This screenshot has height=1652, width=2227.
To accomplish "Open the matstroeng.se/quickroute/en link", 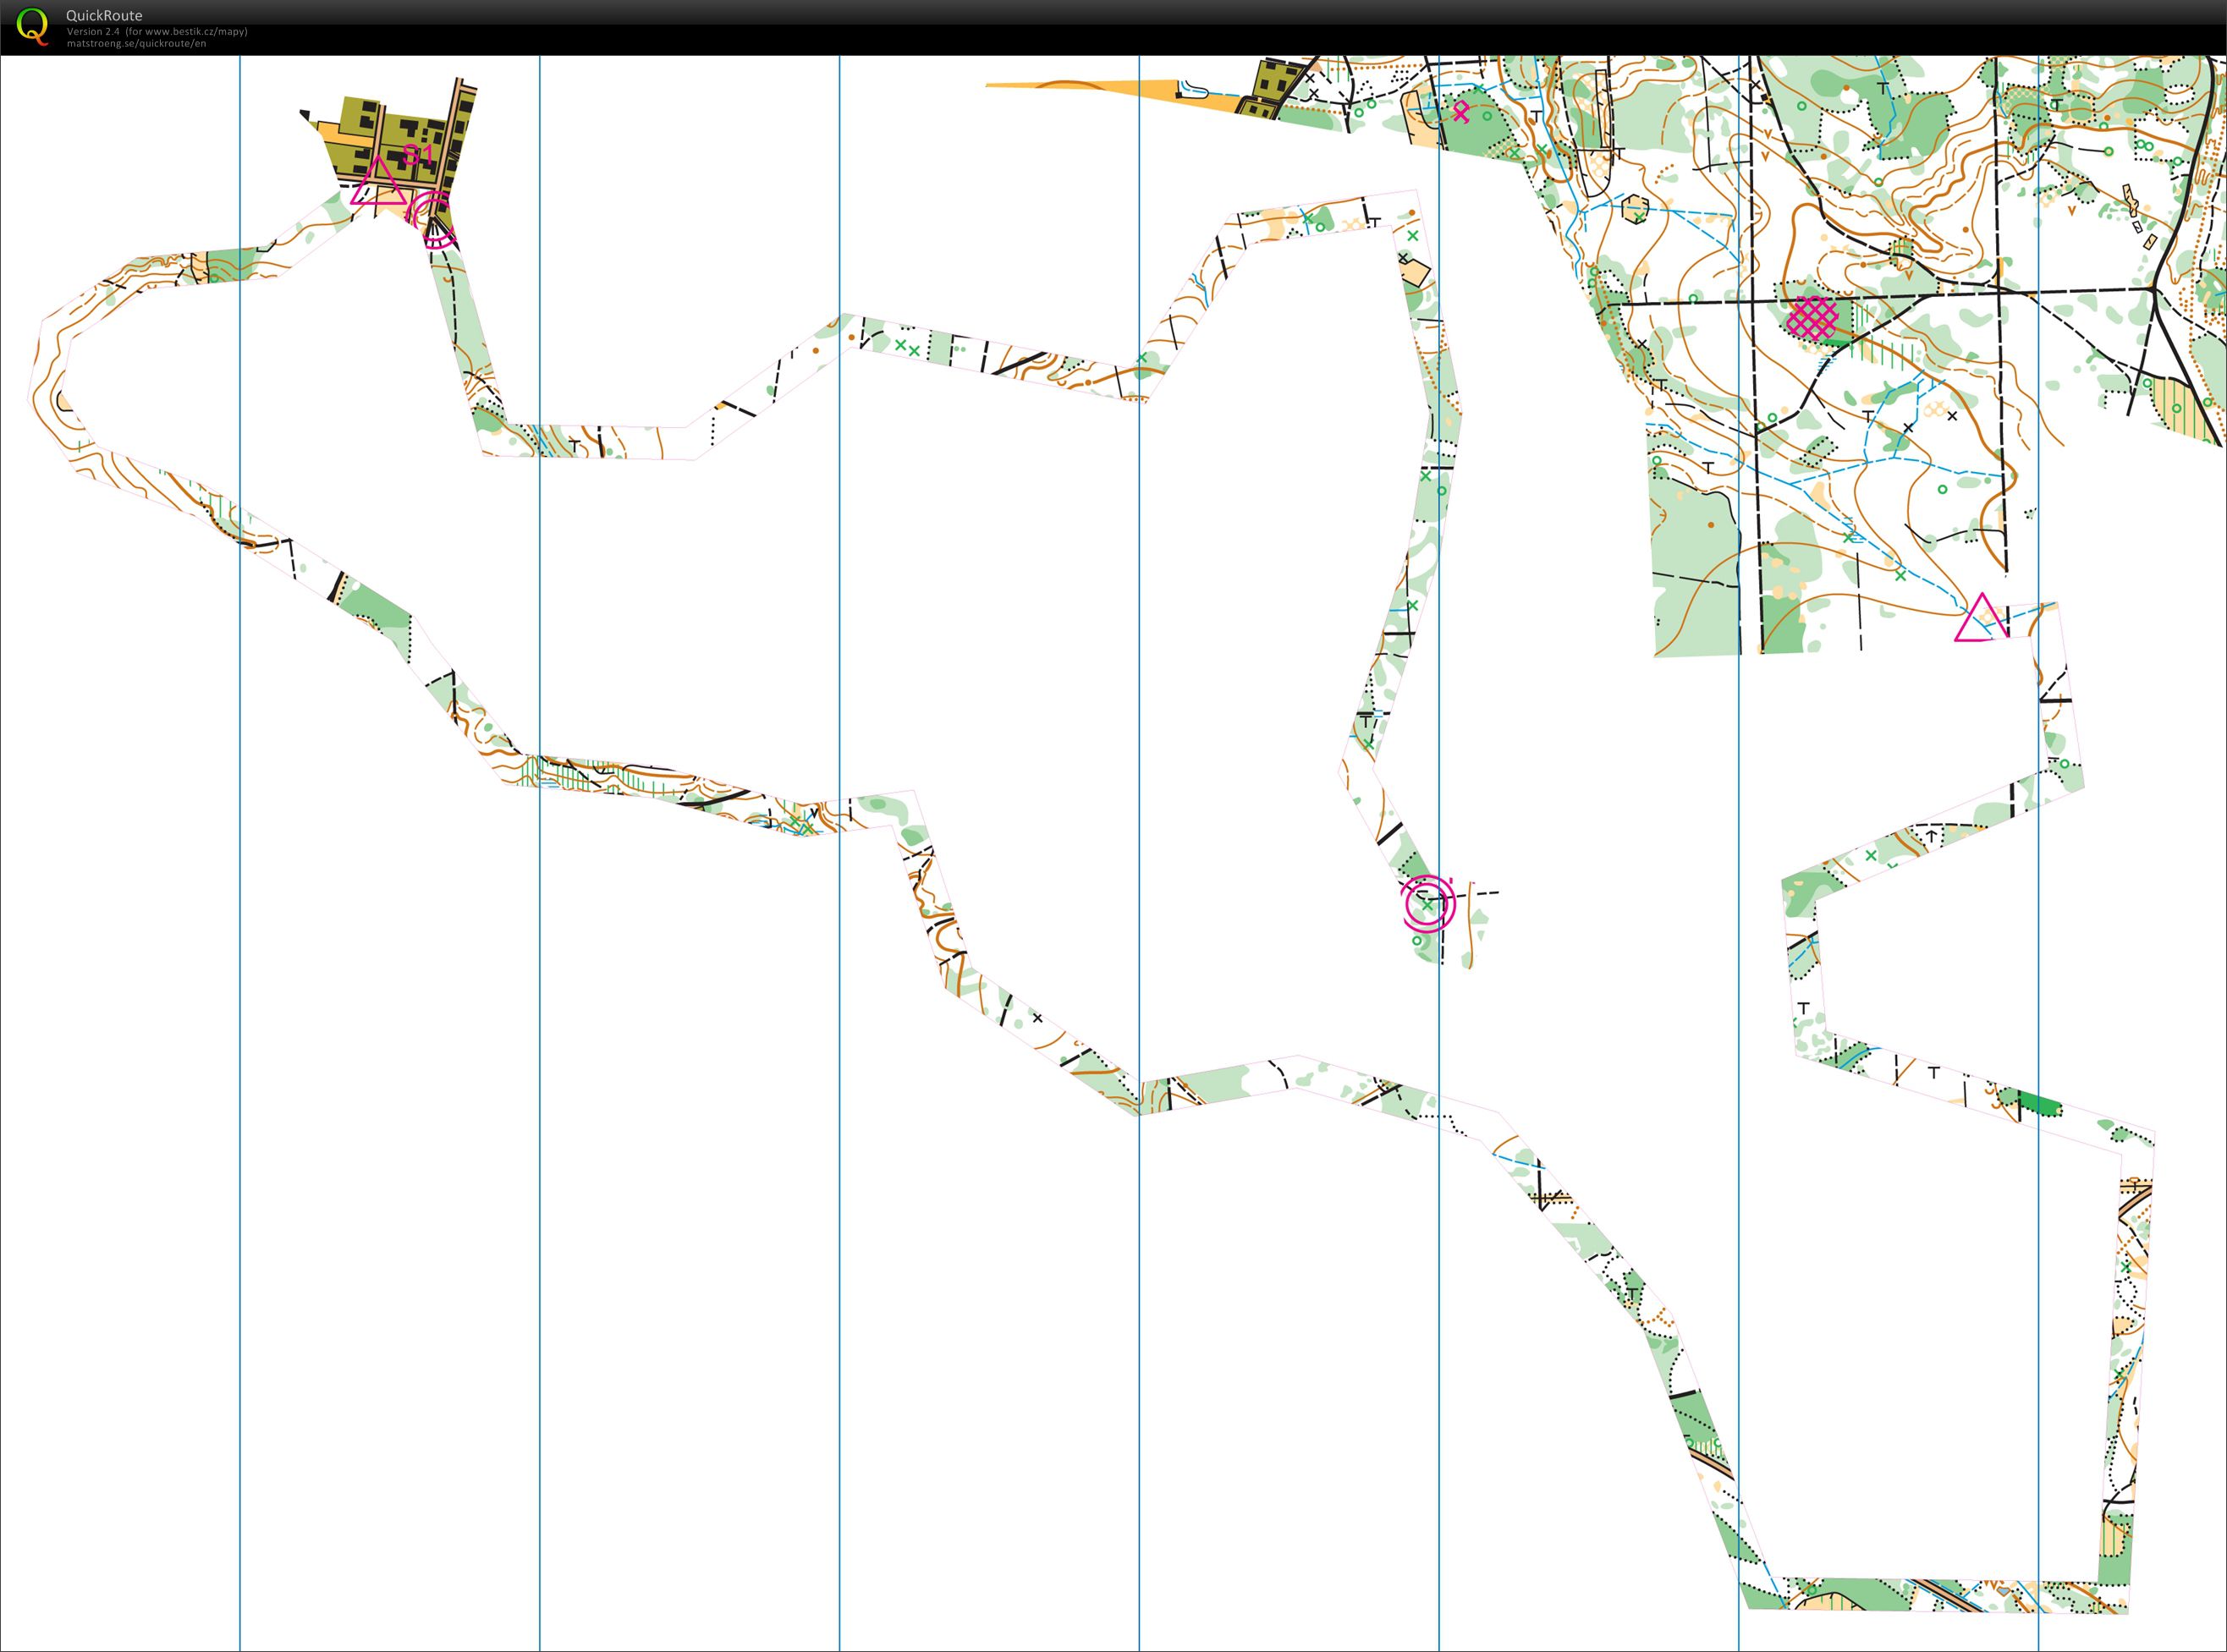I will click(x=136, y=43).
